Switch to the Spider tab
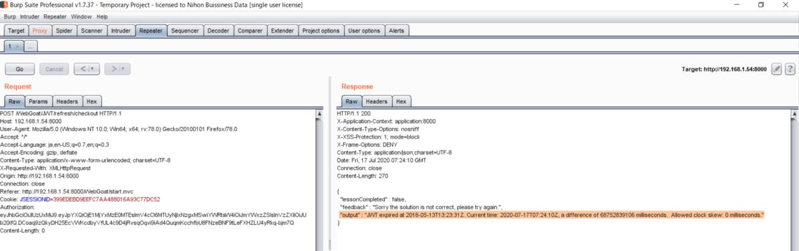The width and height of the screenshot is (799, 251). click(65, 31)
